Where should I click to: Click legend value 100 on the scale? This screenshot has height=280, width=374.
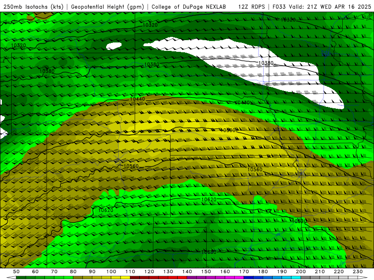(x=111, y=272)
